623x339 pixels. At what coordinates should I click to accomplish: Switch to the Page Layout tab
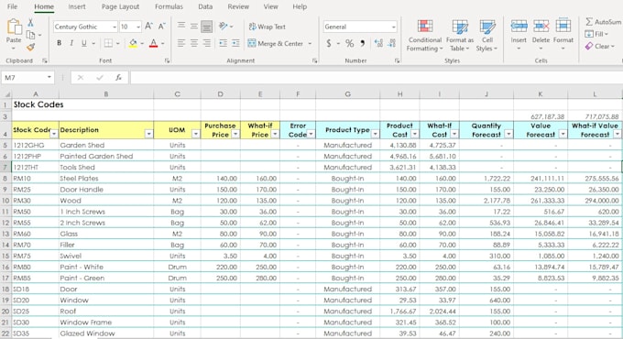[x=120, y=6]
